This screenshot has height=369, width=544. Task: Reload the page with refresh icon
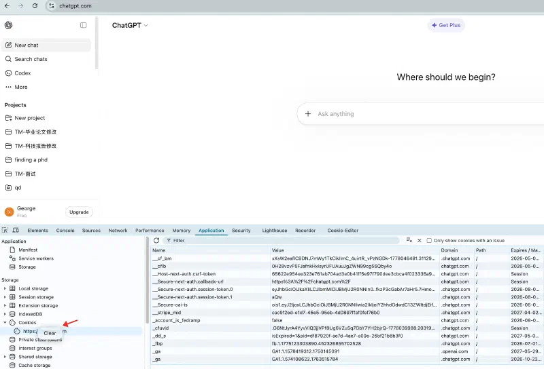point(35,6)
